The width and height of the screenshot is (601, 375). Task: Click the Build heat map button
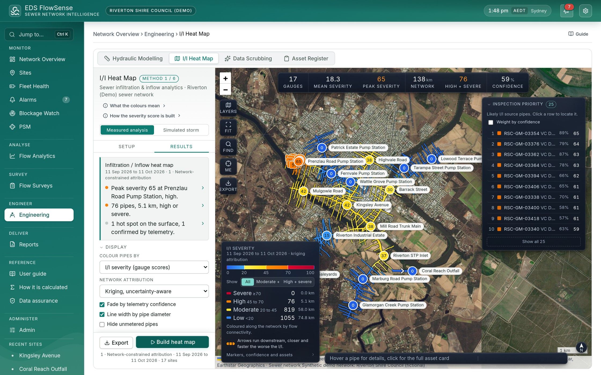click(x=172, y=342)
